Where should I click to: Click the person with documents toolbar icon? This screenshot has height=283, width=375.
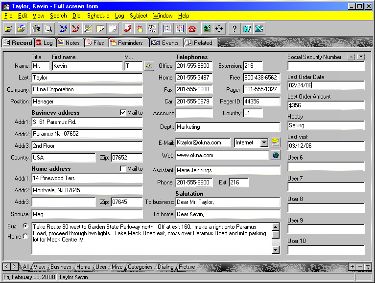(36, 29)
